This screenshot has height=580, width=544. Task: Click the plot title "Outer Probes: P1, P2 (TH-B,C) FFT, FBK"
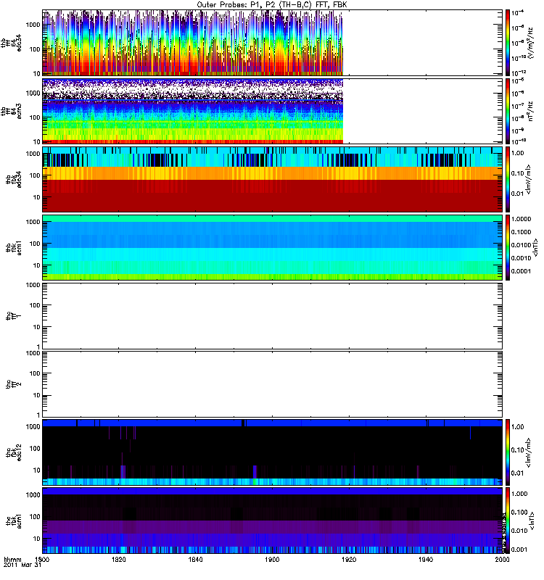(272, 5)
